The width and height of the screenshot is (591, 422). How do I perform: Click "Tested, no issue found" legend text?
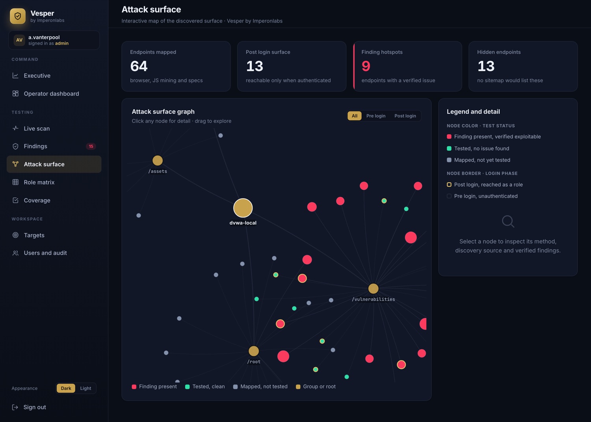[481, 149]
